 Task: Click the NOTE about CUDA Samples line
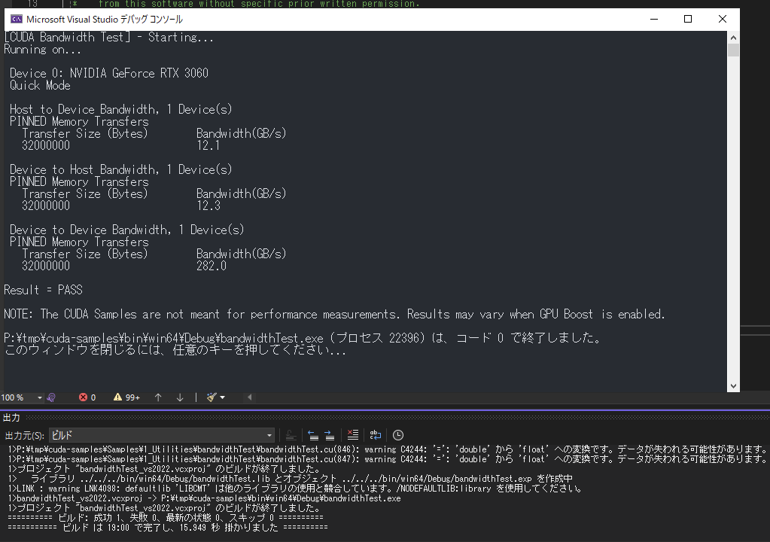click(334, 314)
